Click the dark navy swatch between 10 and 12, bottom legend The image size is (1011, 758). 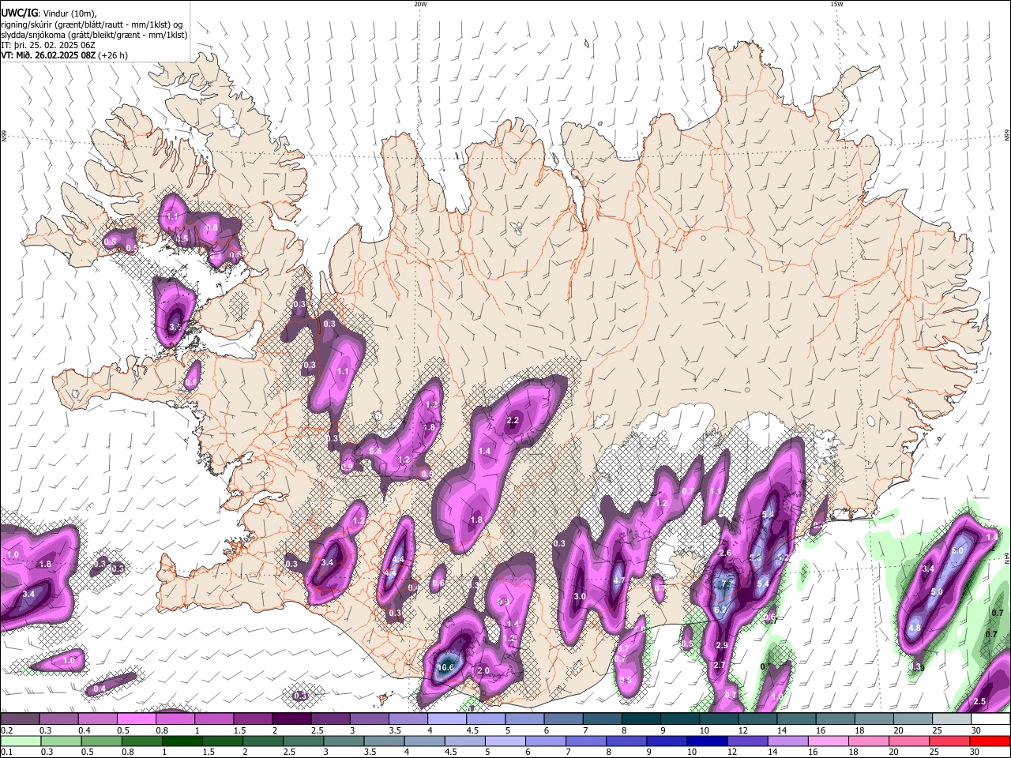tap(705, 741)
